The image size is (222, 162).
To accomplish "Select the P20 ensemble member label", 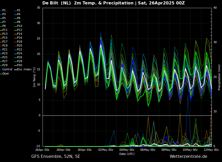I will pyautogui.click(x=18, y=46).
